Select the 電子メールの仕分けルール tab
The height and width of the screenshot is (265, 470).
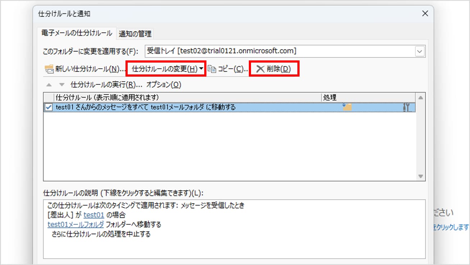click(x=77, y=33)
